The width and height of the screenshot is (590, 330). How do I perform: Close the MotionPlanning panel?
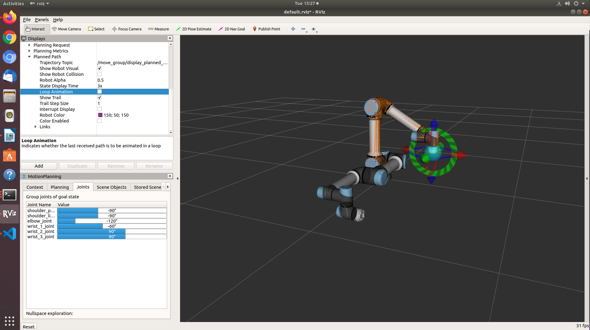pyautogui.click(x=170, y=176)
